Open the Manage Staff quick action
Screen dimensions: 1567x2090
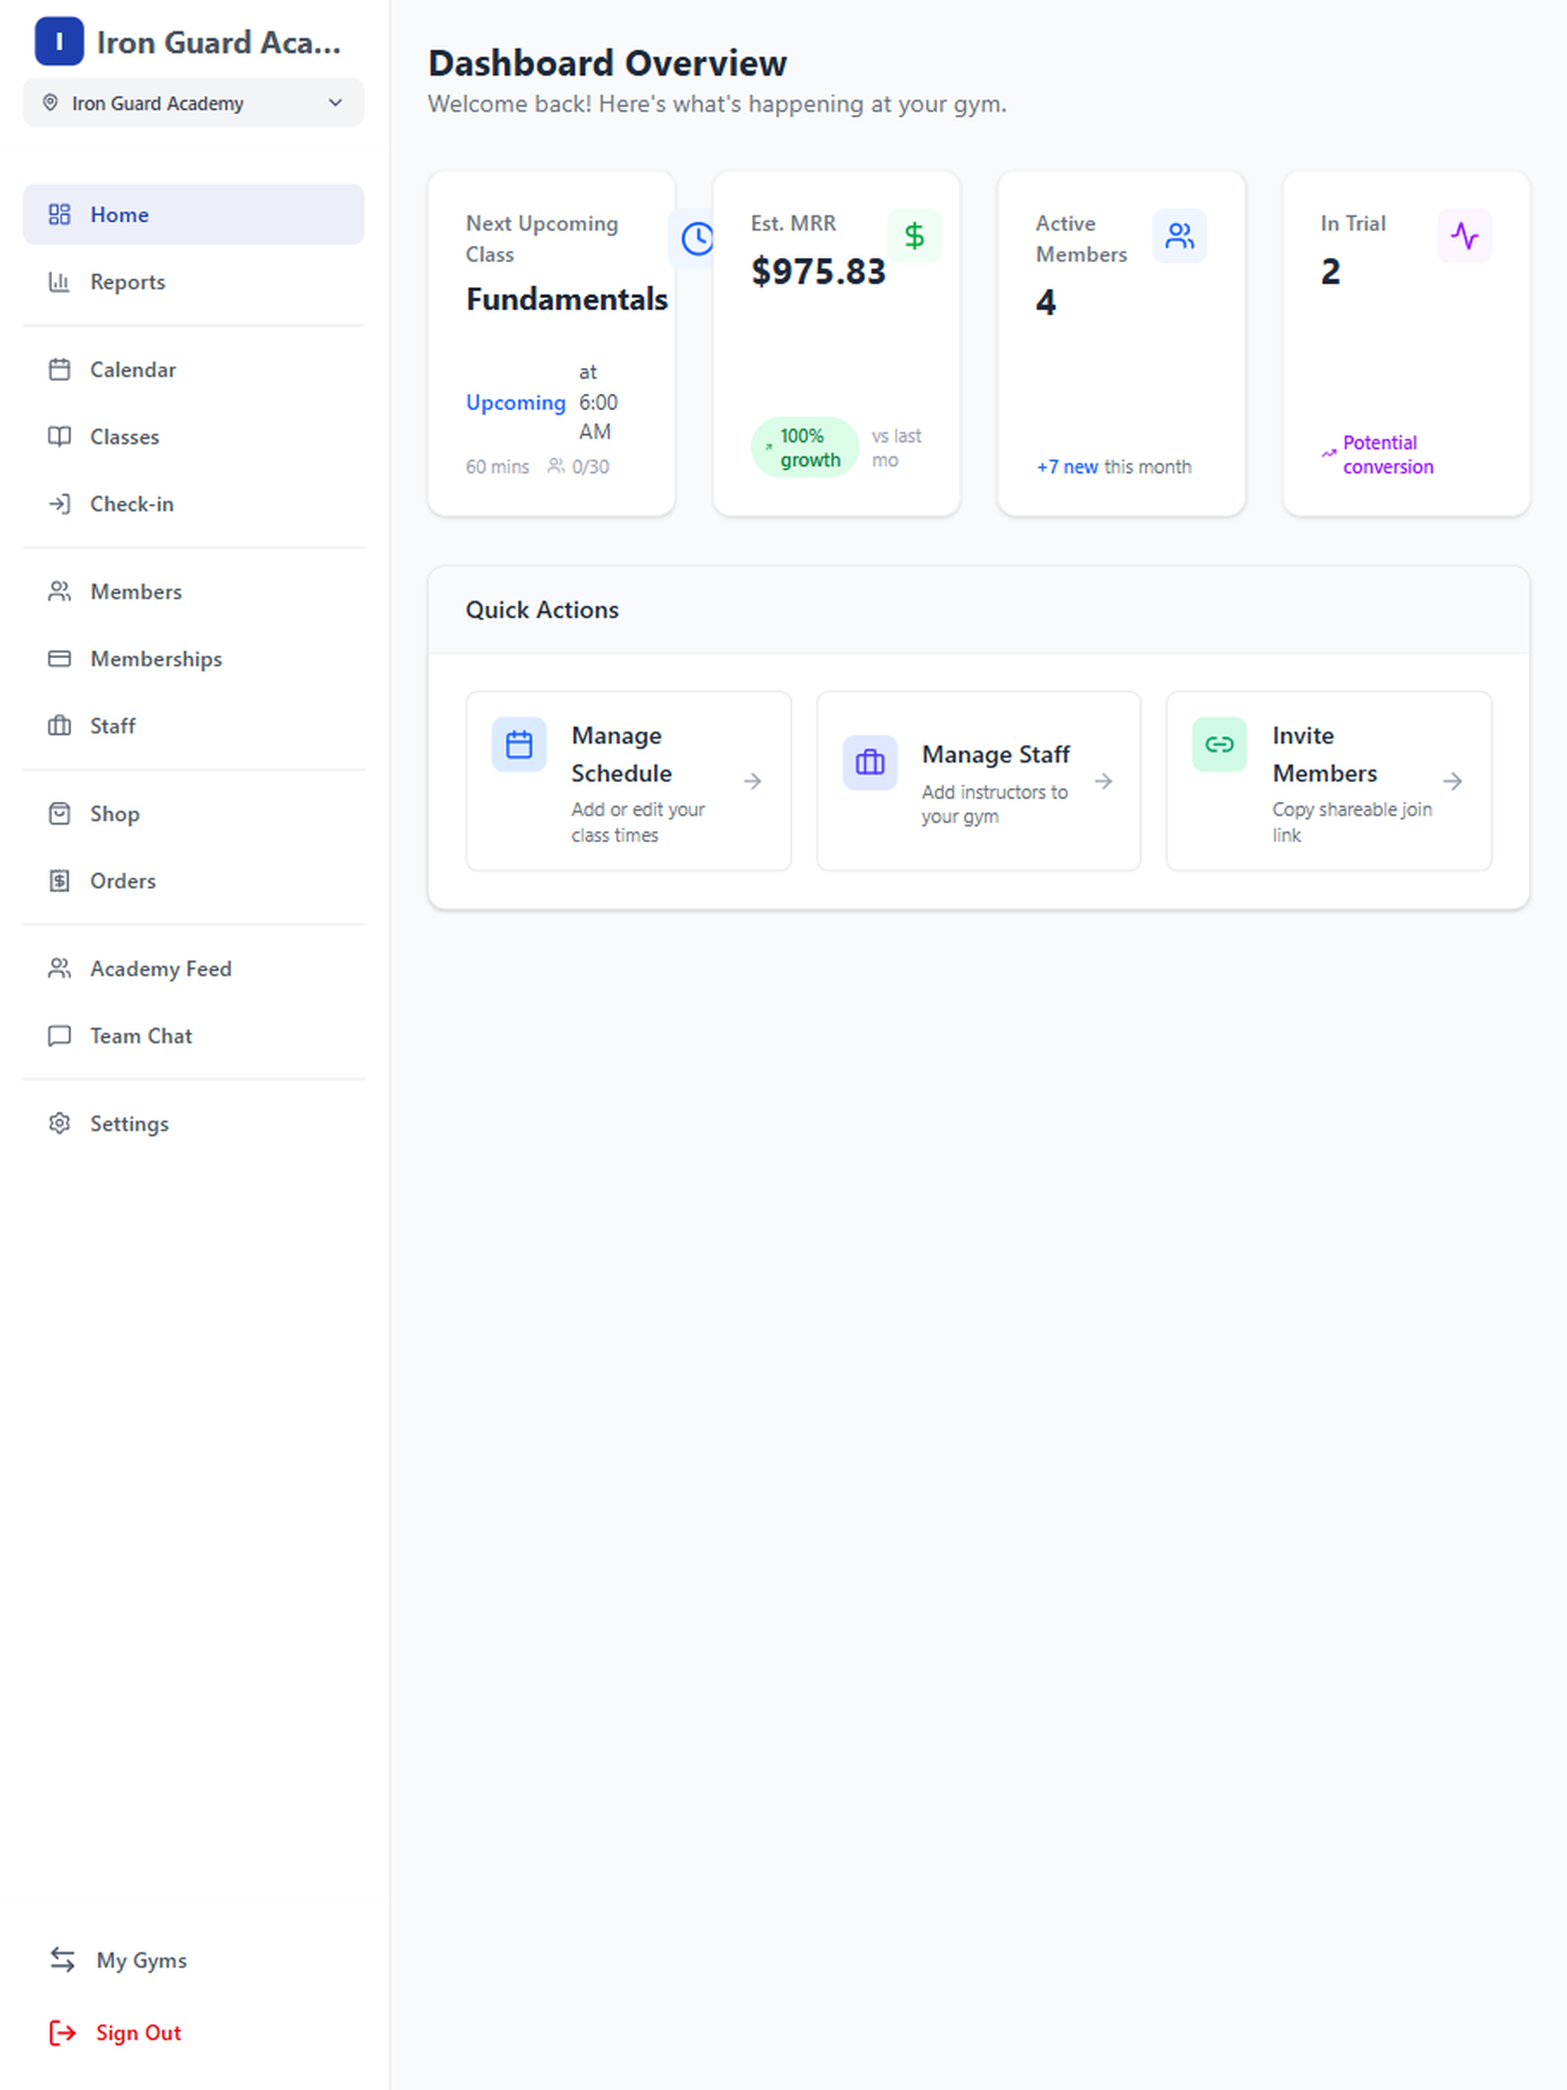(978, 780)
